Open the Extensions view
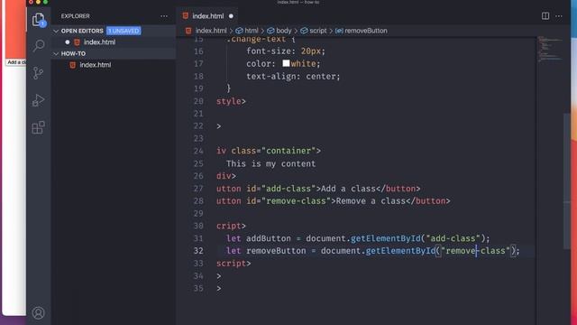Viewport: 577px width, 325px height. [x=38, y=127]
